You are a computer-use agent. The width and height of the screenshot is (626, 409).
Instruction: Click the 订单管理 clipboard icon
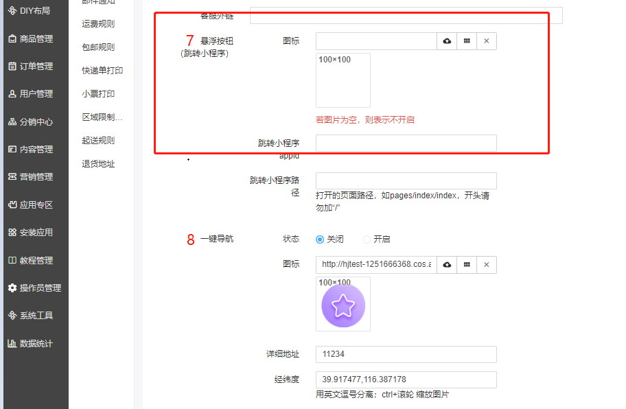12,67
